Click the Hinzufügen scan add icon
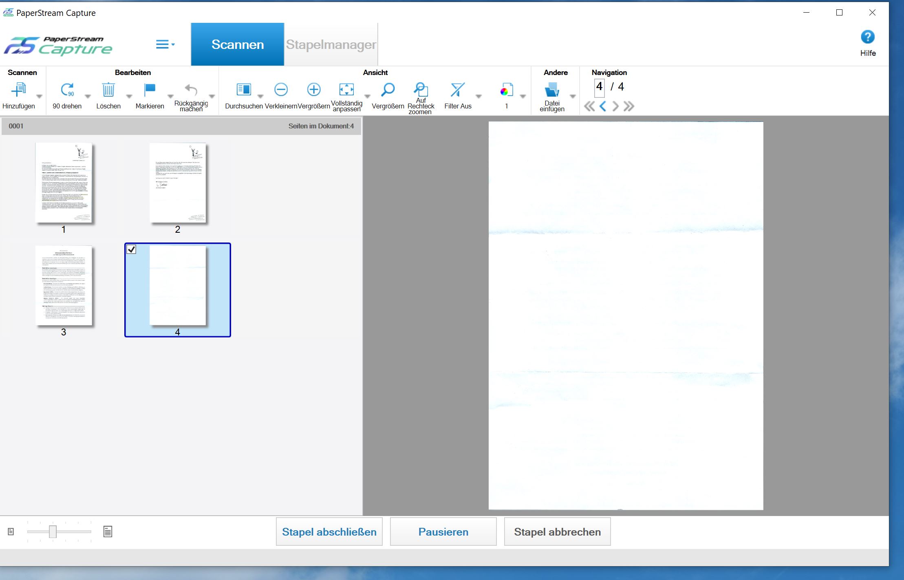Screen dimensions: 904x580 point(18,90)
